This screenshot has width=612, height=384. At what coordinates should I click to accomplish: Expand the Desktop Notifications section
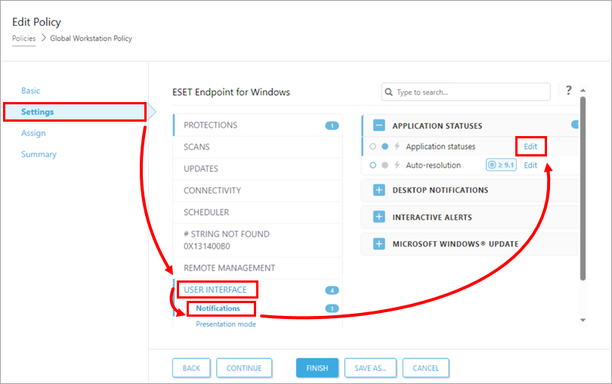[379, 190]
